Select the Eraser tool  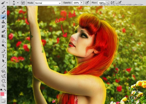[x=3, y=31]
